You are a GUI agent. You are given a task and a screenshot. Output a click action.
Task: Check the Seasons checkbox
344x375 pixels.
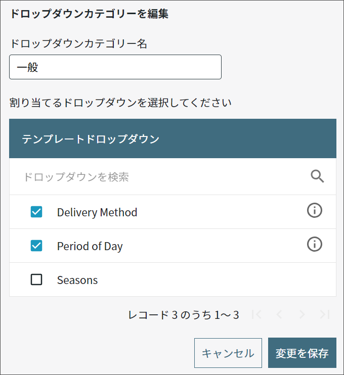coord(36,279)
